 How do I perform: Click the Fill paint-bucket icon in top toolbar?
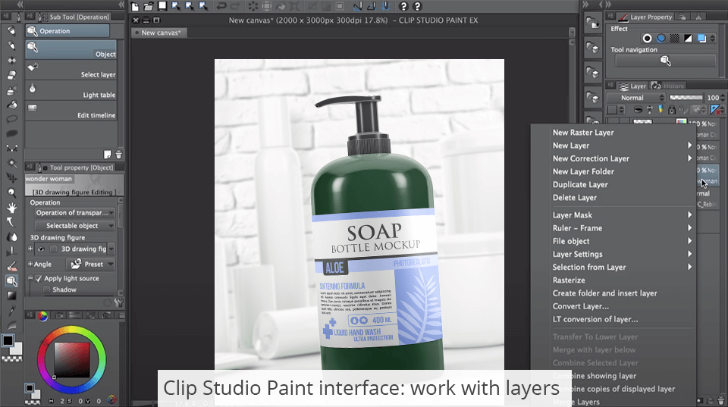281,7
